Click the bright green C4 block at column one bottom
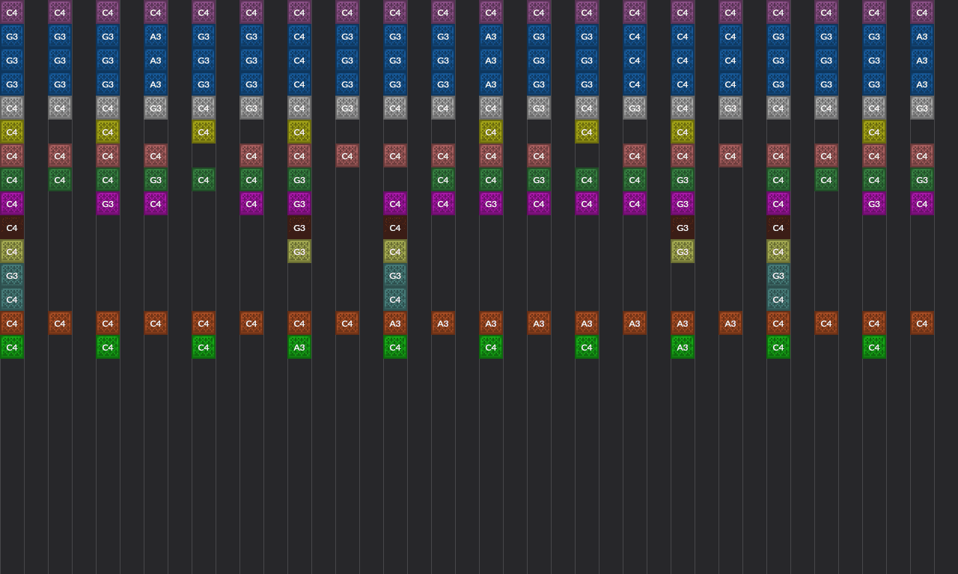958x574 pixels. click(12, 347)
